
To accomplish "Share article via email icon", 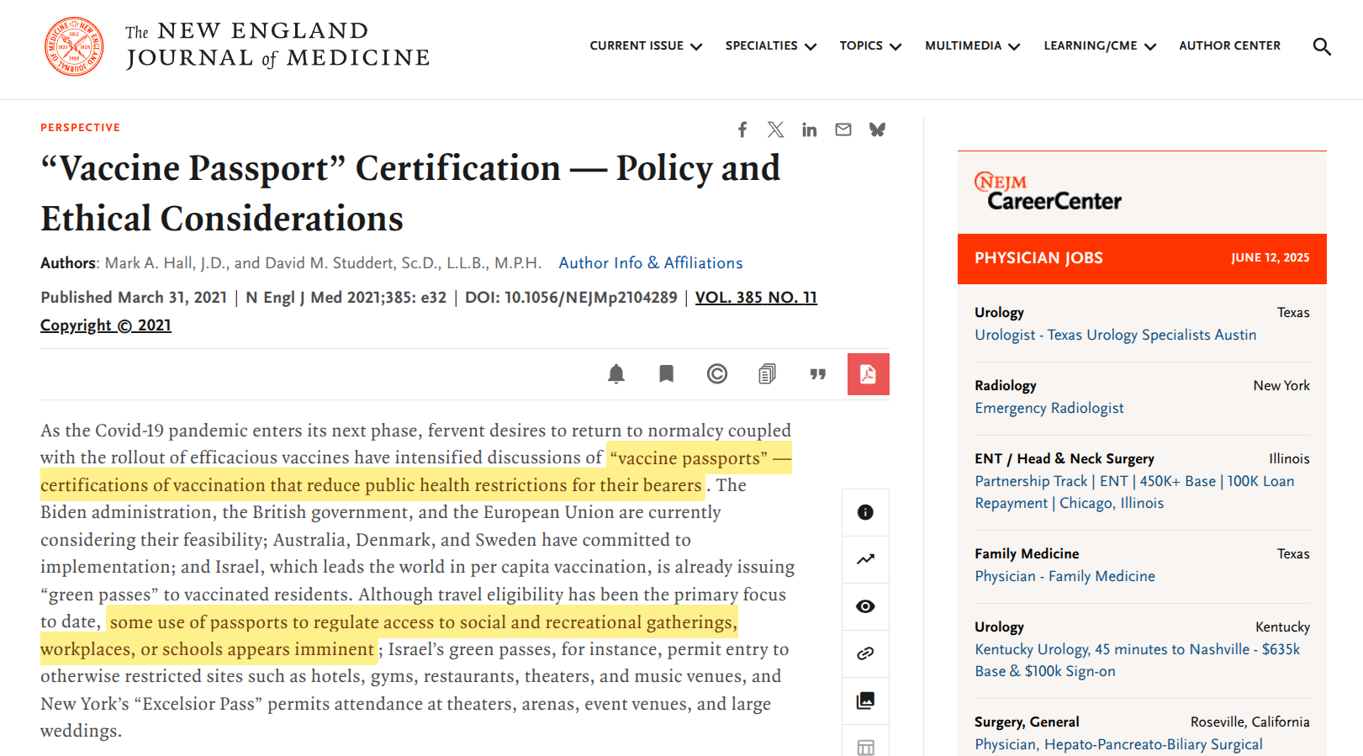I will [843, 130].
